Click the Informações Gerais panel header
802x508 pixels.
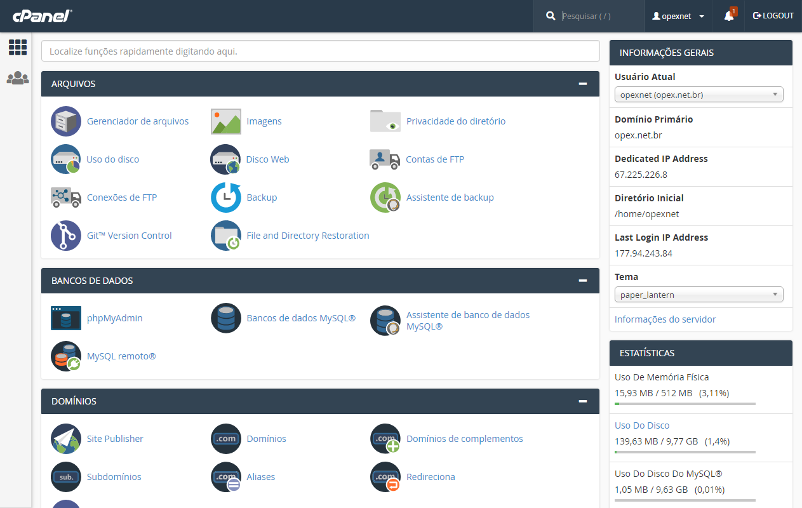click(x=701, y=53)
